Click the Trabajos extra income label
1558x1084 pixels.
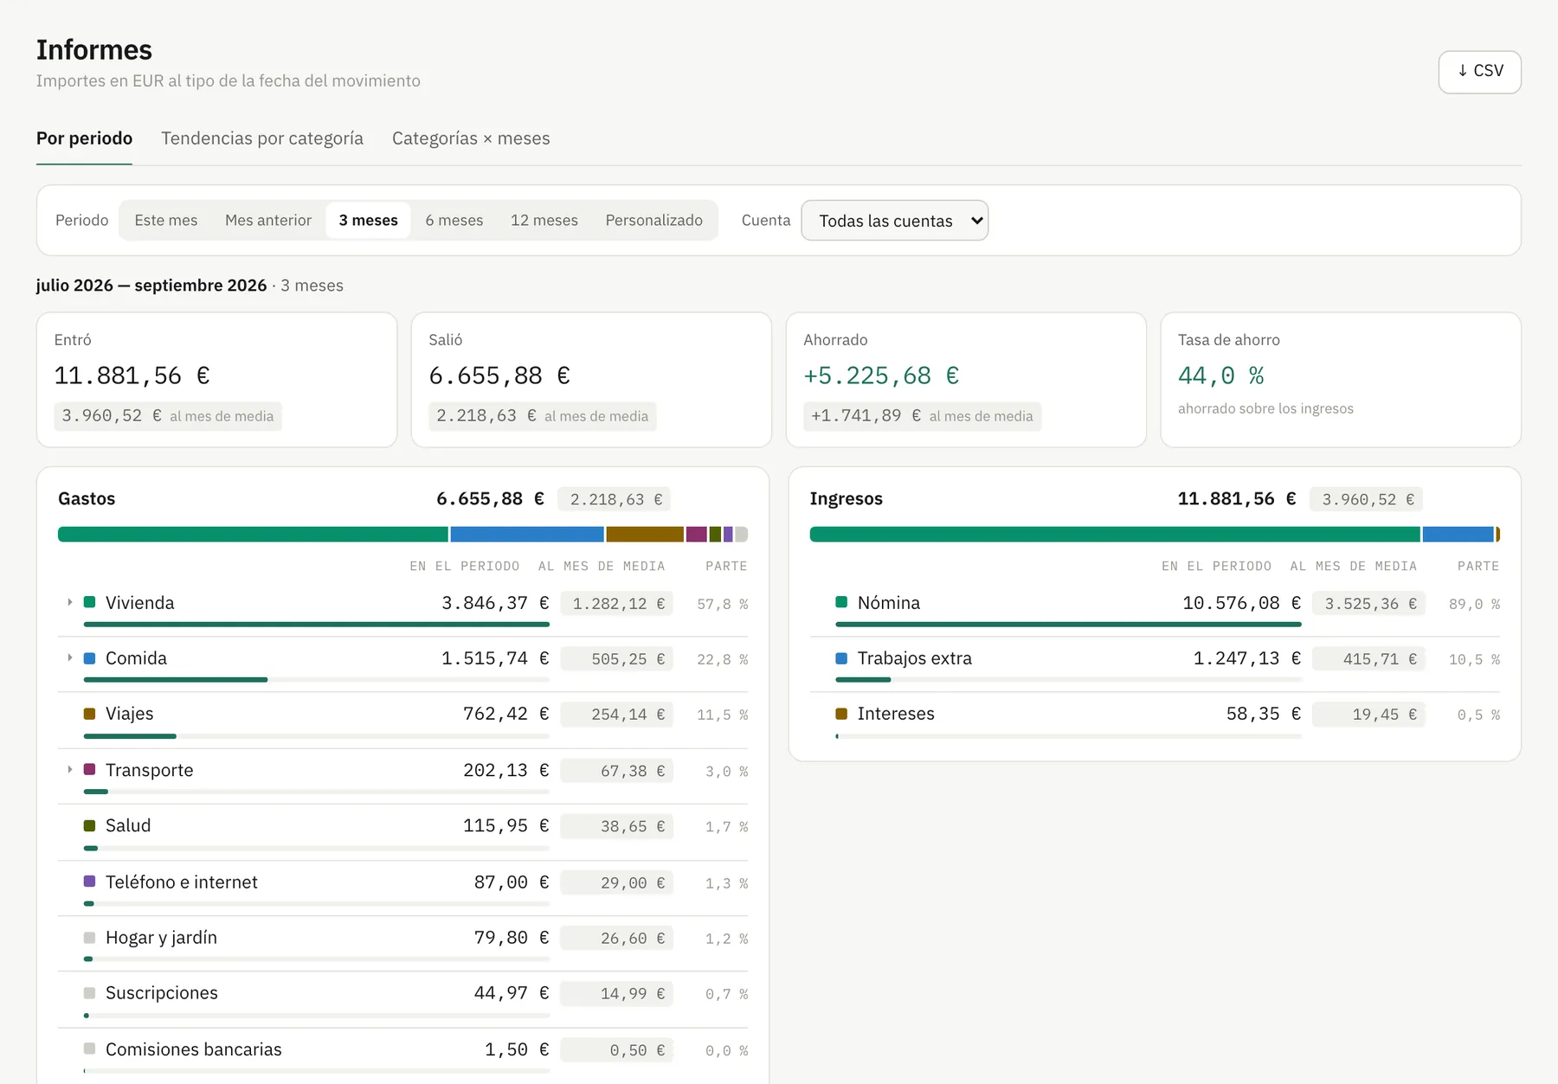[x=915, y=658]
